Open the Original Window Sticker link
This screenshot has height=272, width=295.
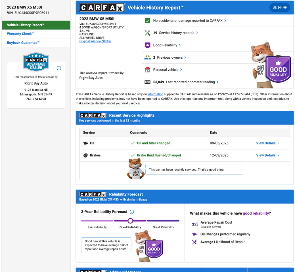click(95, 41)
